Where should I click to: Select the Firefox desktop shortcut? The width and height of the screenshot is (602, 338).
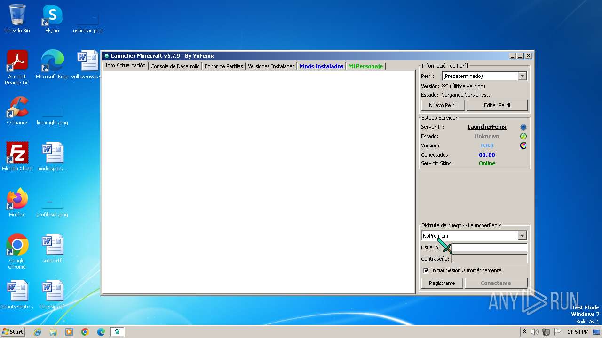17,202
